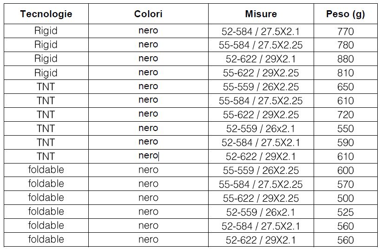
Task: Click the Colori column header
Action: tap(148, 14)
